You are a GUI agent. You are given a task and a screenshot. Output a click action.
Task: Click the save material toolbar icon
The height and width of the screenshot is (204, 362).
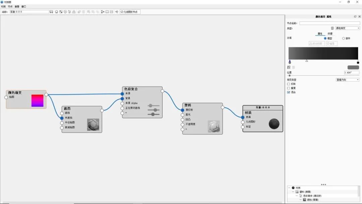51,12
